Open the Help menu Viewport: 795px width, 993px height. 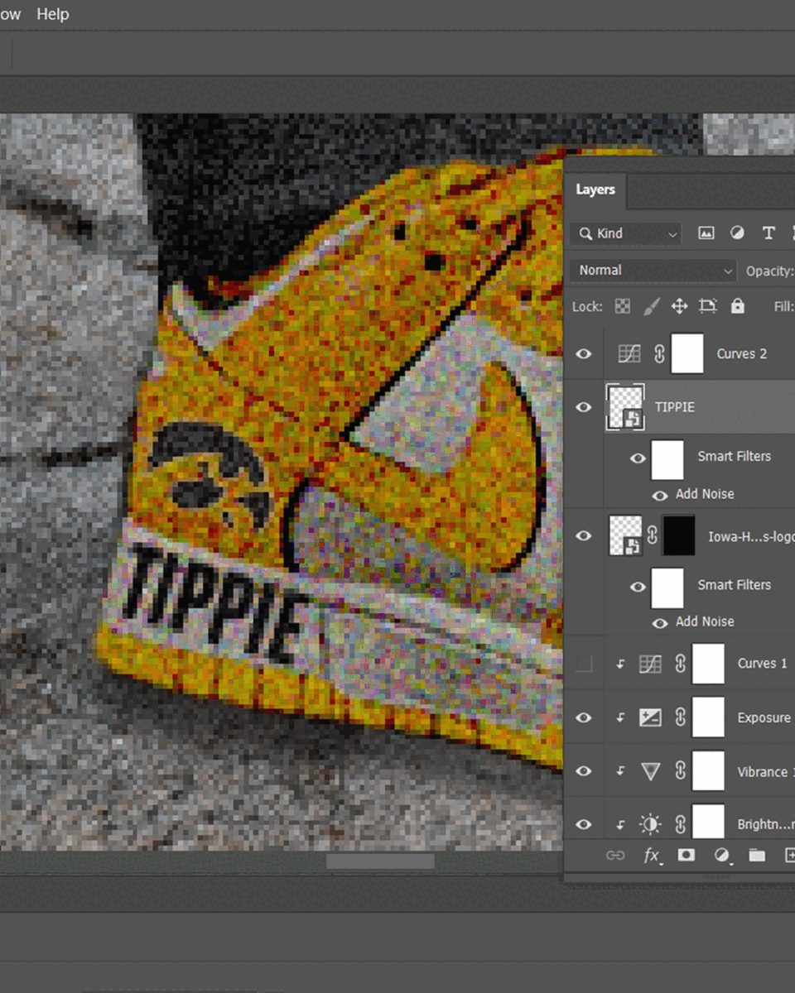pos(52,14)
